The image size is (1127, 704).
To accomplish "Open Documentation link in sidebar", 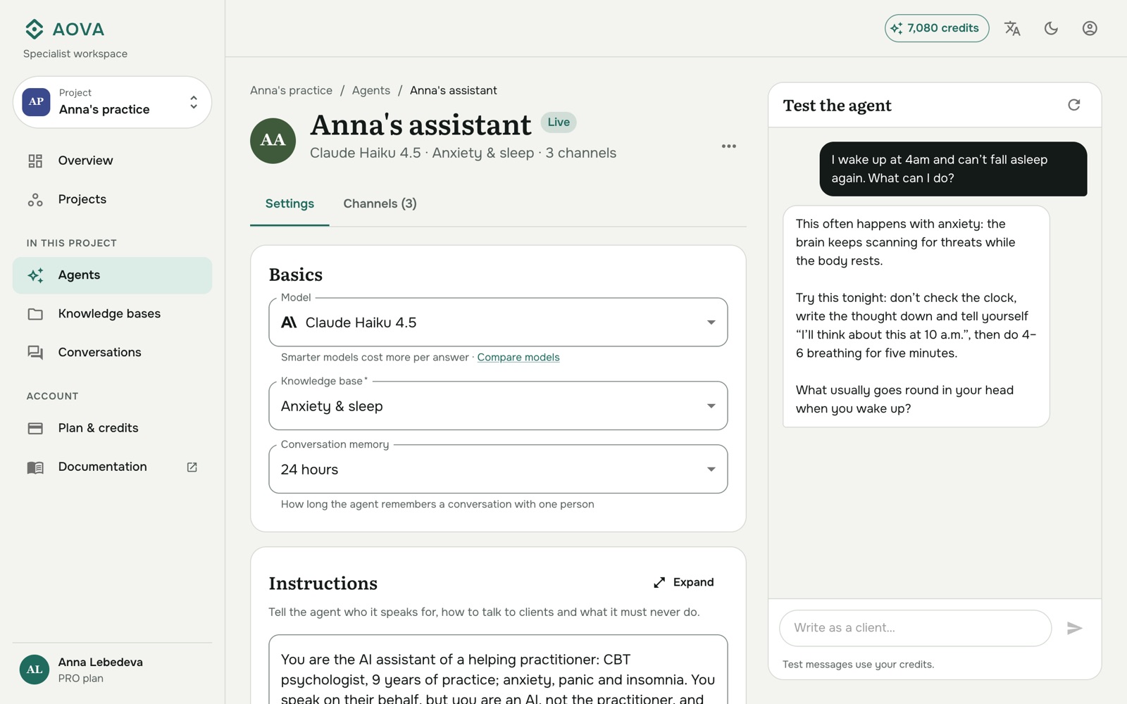I will (x=112, y=467).
